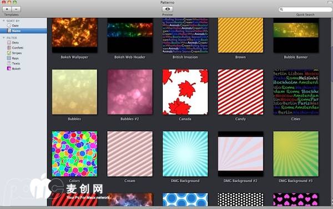Select the Bokeh Wallpaper thumbnail
Viewport: 333px width, 209px height.
point(74,35)
